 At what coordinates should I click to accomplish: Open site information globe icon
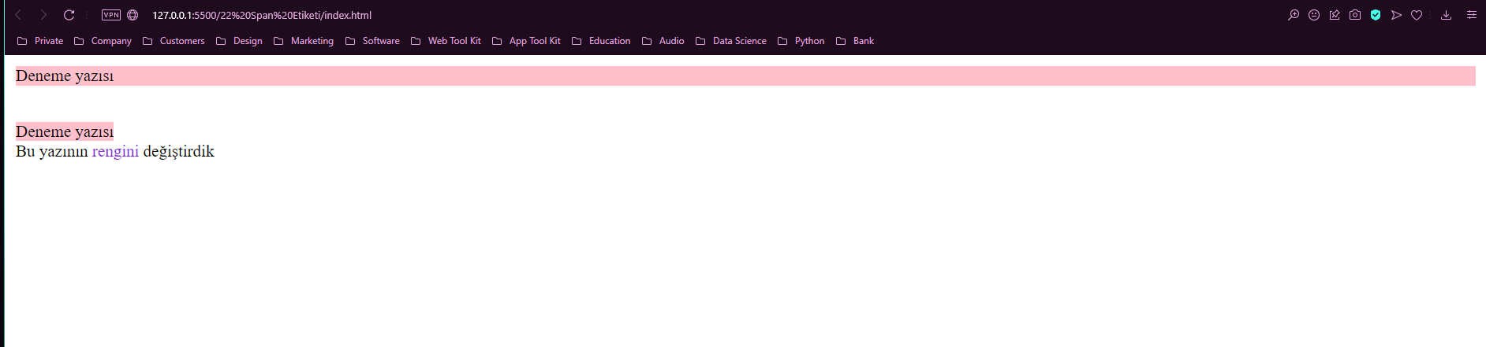[133, 15]
